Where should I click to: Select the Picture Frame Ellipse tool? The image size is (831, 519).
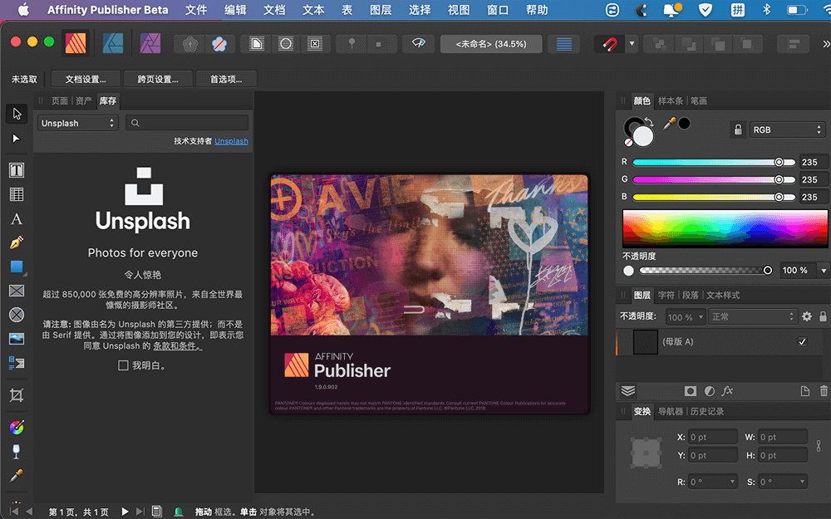17,315
